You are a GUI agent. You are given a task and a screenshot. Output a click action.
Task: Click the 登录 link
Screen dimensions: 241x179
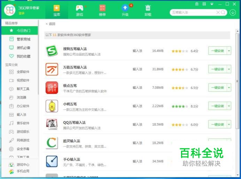[22, 13]
